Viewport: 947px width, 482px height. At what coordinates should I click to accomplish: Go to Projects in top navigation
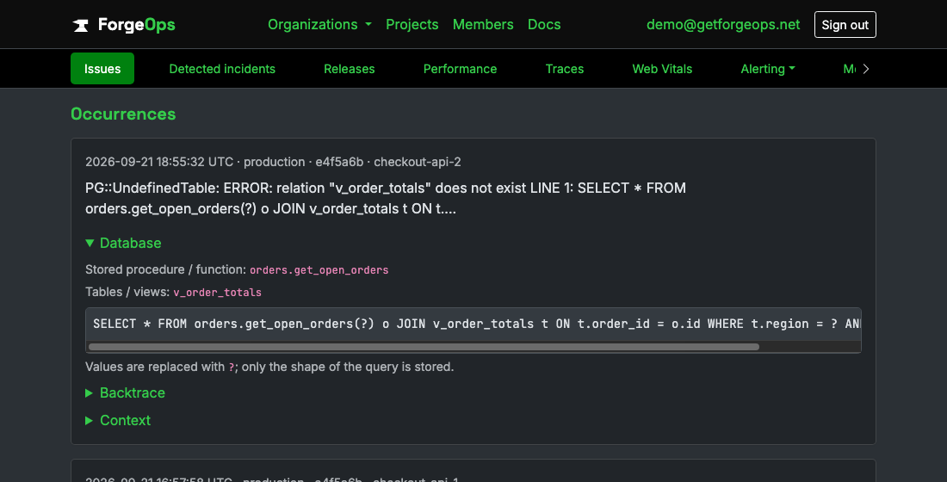tap(412, 25)
